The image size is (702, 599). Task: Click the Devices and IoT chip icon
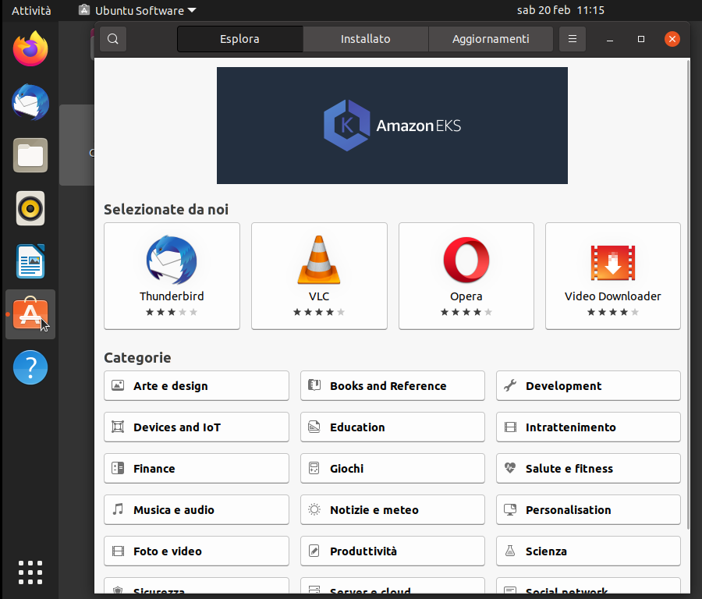(118, 427)
